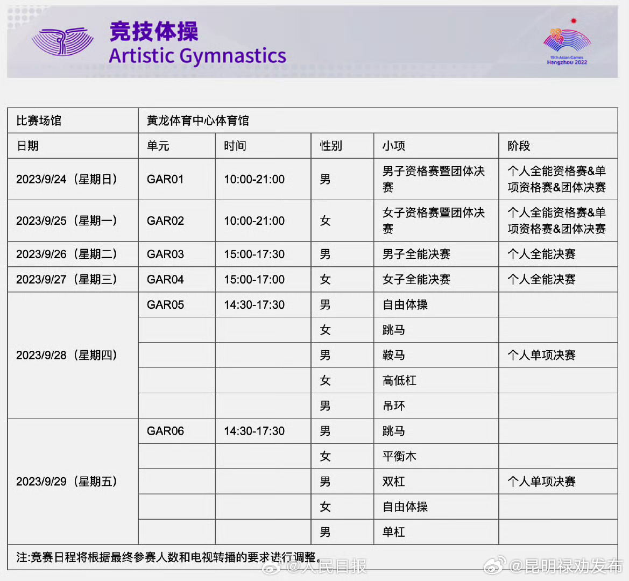Switch to the 日期 column header
This screenshot has width=629, height=581.
coord(27,145)
